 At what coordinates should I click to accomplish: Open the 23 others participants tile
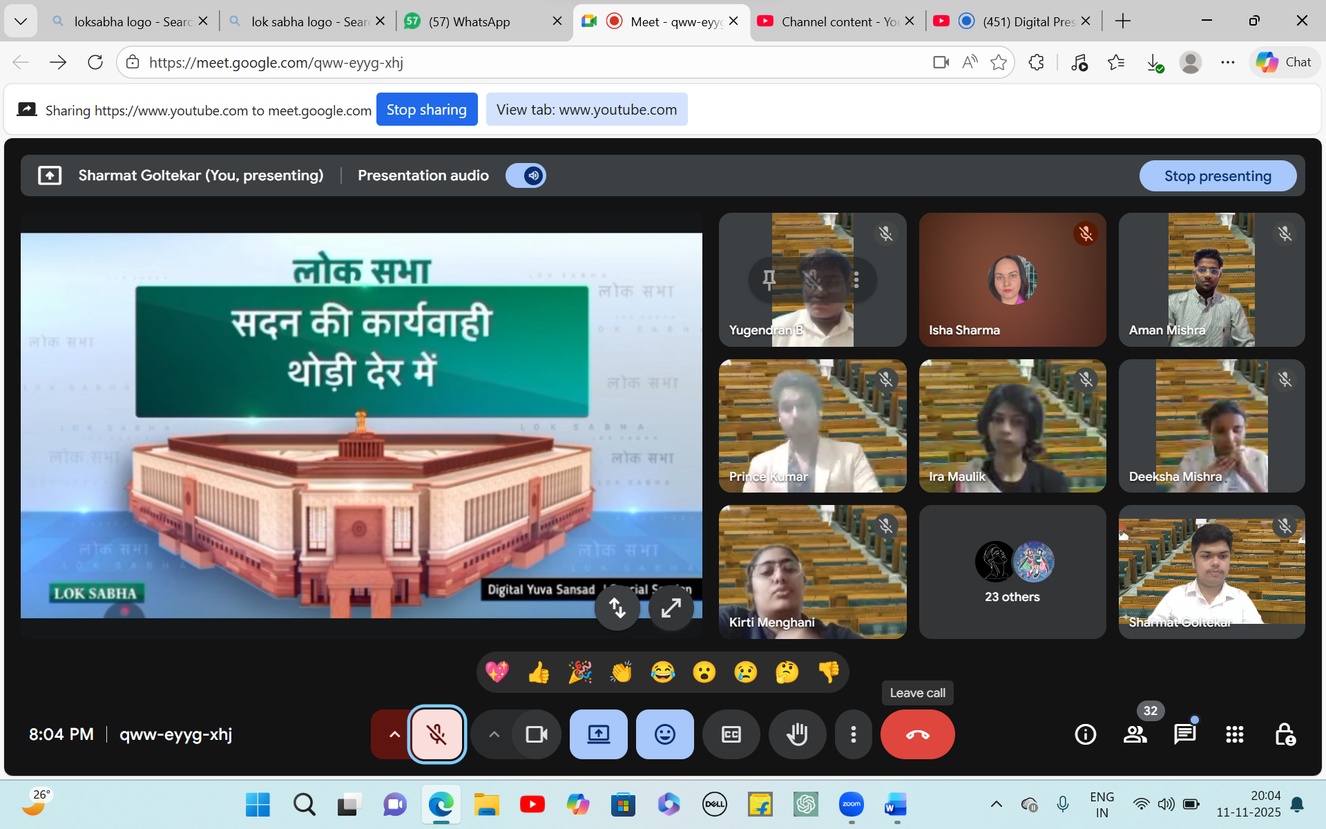click(1012, 572)
